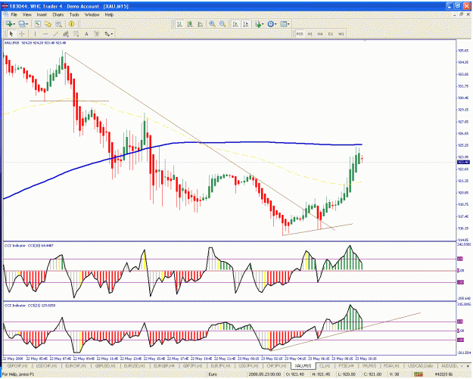Open the Charts menu

click(x=58, y=14)
